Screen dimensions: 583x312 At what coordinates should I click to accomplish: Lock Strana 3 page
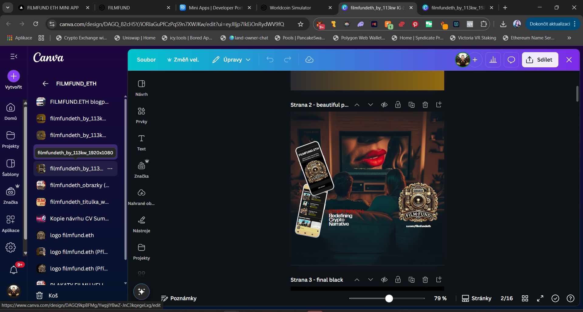[398, 280]
